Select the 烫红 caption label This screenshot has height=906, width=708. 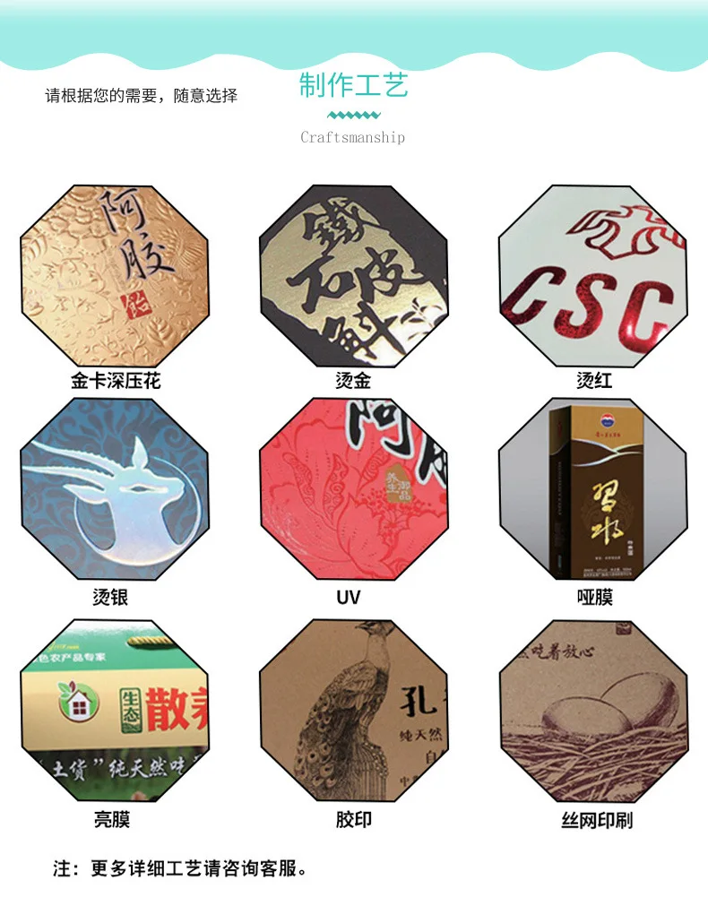coord(594,381)
